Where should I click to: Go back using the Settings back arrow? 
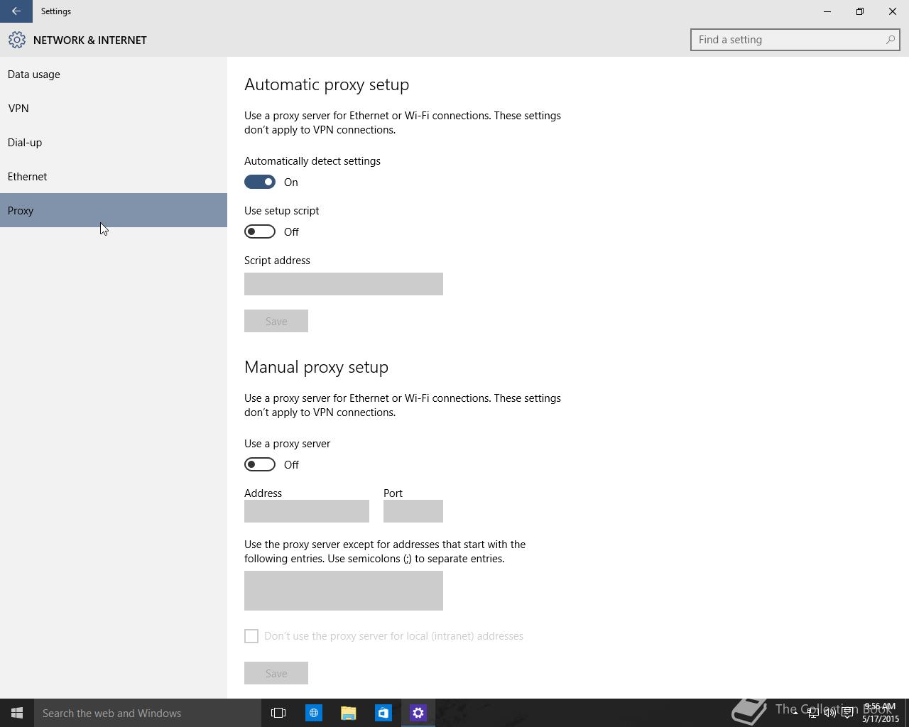pos(16,11)
